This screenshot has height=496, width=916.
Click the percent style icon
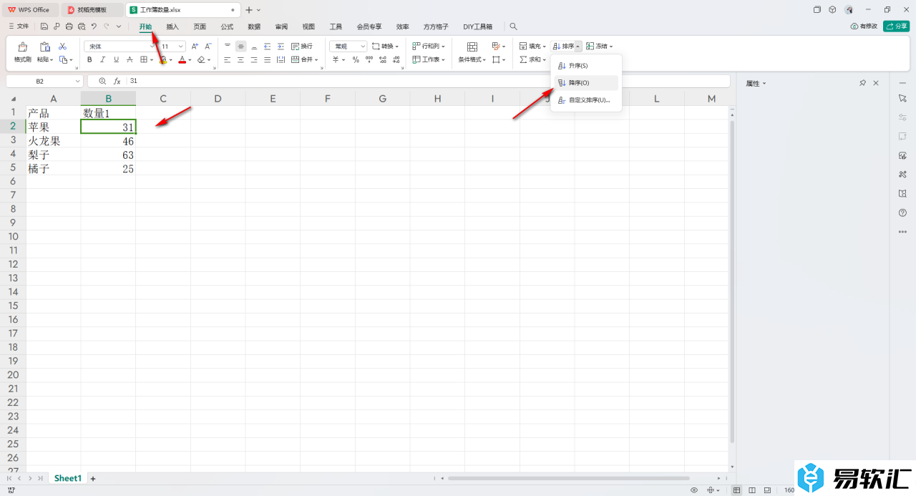click(x=356, y=59)
